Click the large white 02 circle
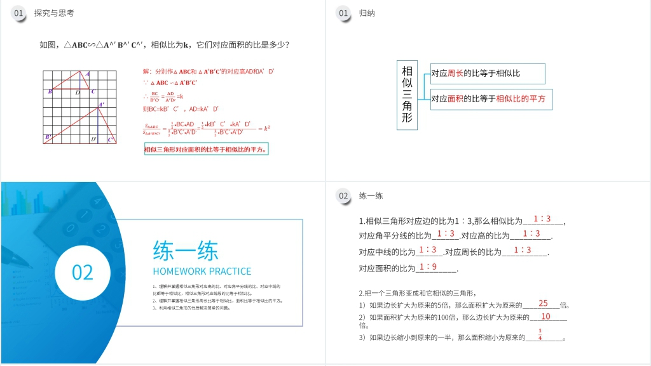This screenshot has width=651, height=366. (x=83, y=272)
